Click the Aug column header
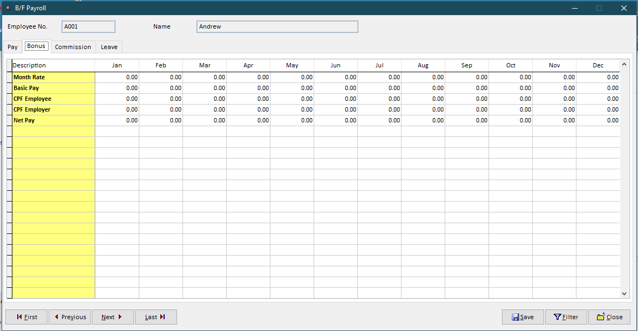 [x=423, y=65]
